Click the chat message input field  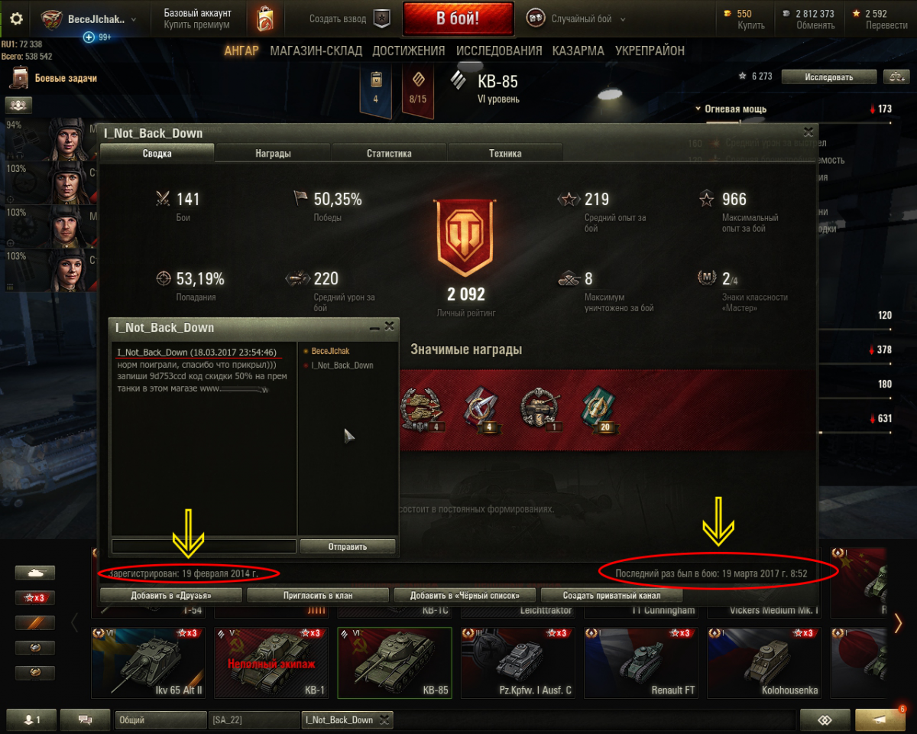(204, 546)
